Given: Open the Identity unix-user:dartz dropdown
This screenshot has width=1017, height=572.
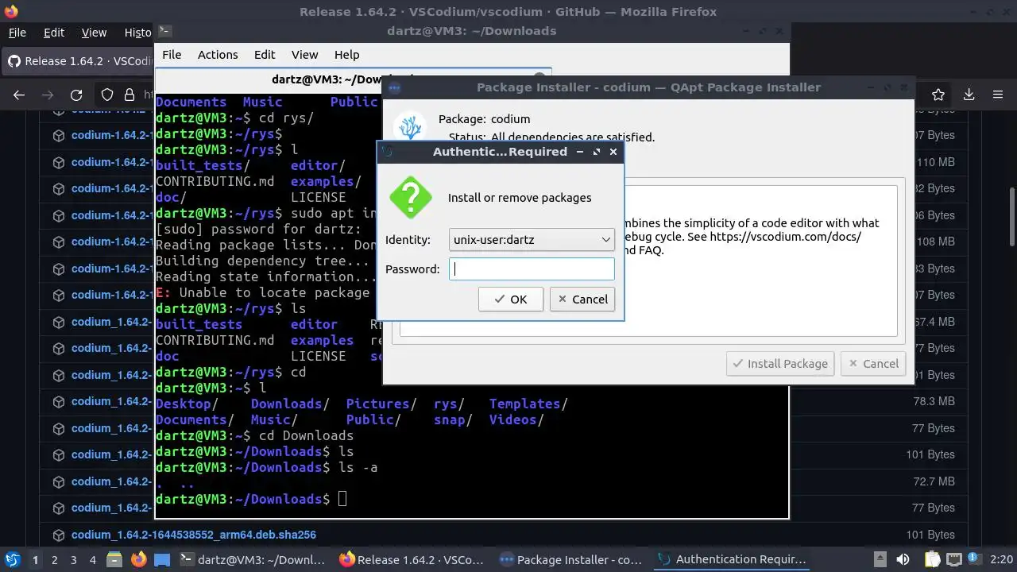Looking at the screenshot, I should (532, 239).
